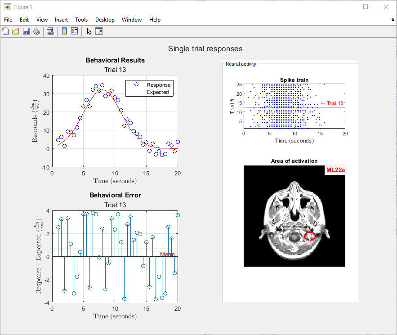This screenshot has width=397, height=335.
Task: Open the Desktop menu
Action: [105, 20]
